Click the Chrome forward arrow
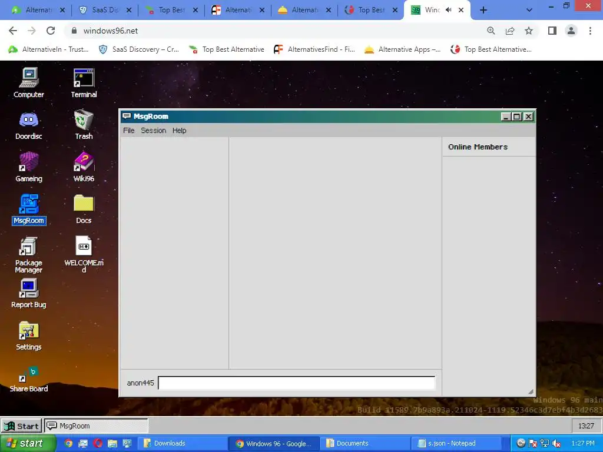603x452 pixels. point(32,31)
